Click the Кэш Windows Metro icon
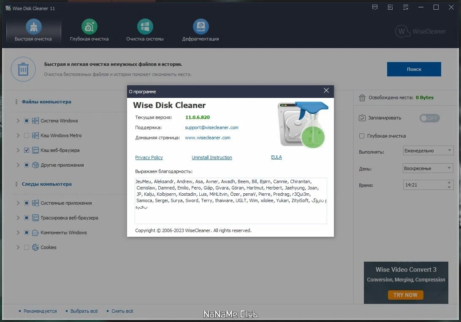Viewport: 461px width, 322px height. coord(35,135)
